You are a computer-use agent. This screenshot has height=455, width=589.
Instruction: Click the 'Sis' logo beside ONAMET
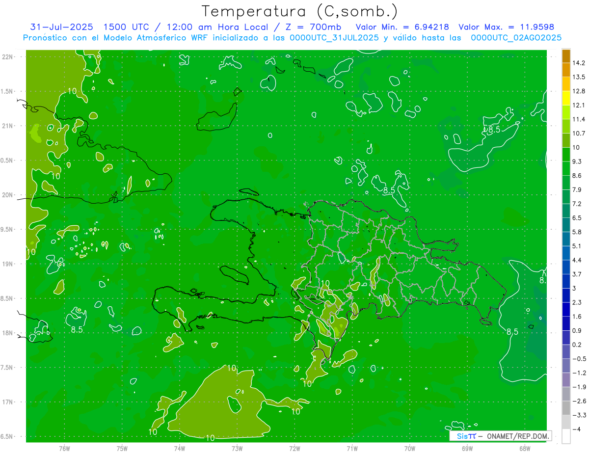(462, 436)
